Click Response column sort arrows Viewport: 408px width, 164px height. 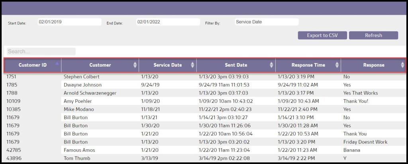click(402, 65)
